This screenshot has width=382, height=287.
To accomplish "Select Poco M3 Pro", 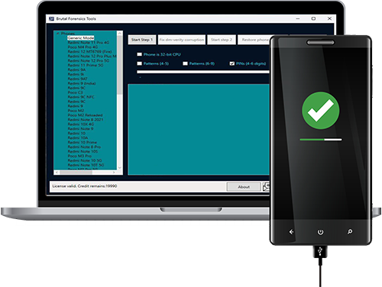I will pos(79,156).
